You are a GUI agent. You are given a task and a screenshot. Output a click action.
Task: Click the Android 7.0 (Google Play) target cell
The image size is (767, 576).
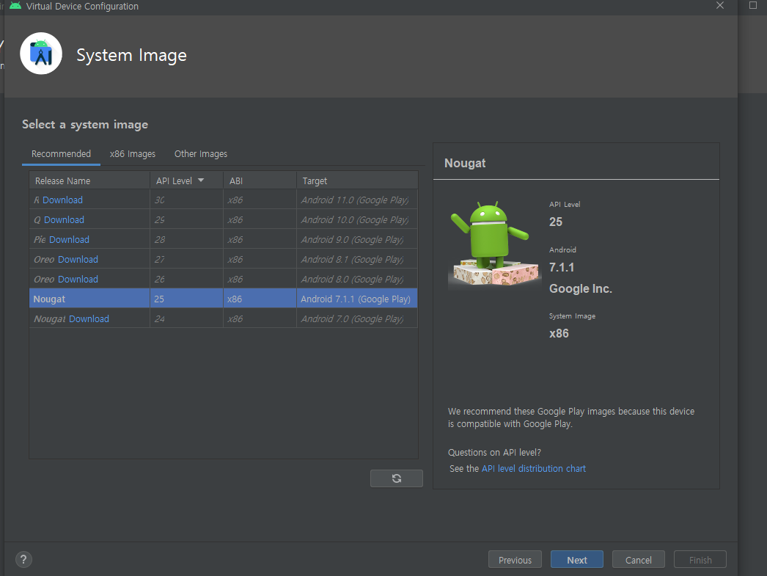point(357,318)
